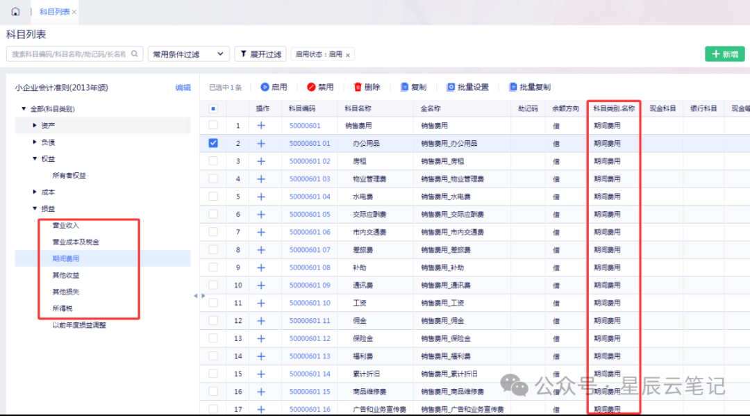Click the search magnifier icon
This screenshot has width=750, height=416.
coord(135,53)
